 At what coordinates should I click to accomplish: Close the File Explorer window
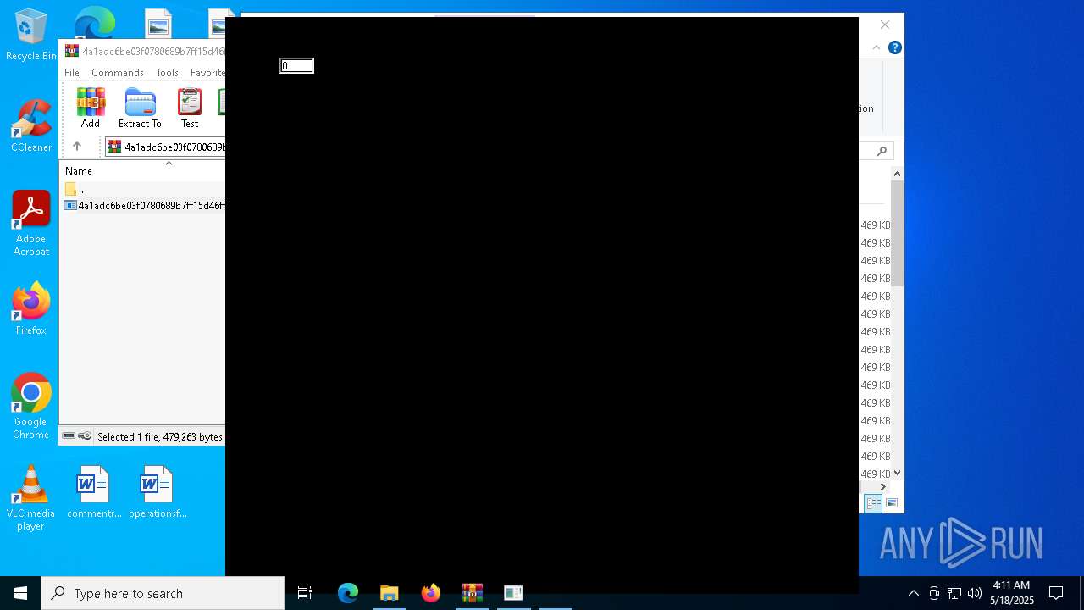(885, 25)
